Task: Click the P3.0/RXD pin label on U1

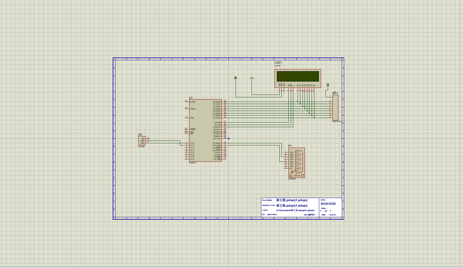Action: pyautogui.click(x=217, y=143)
